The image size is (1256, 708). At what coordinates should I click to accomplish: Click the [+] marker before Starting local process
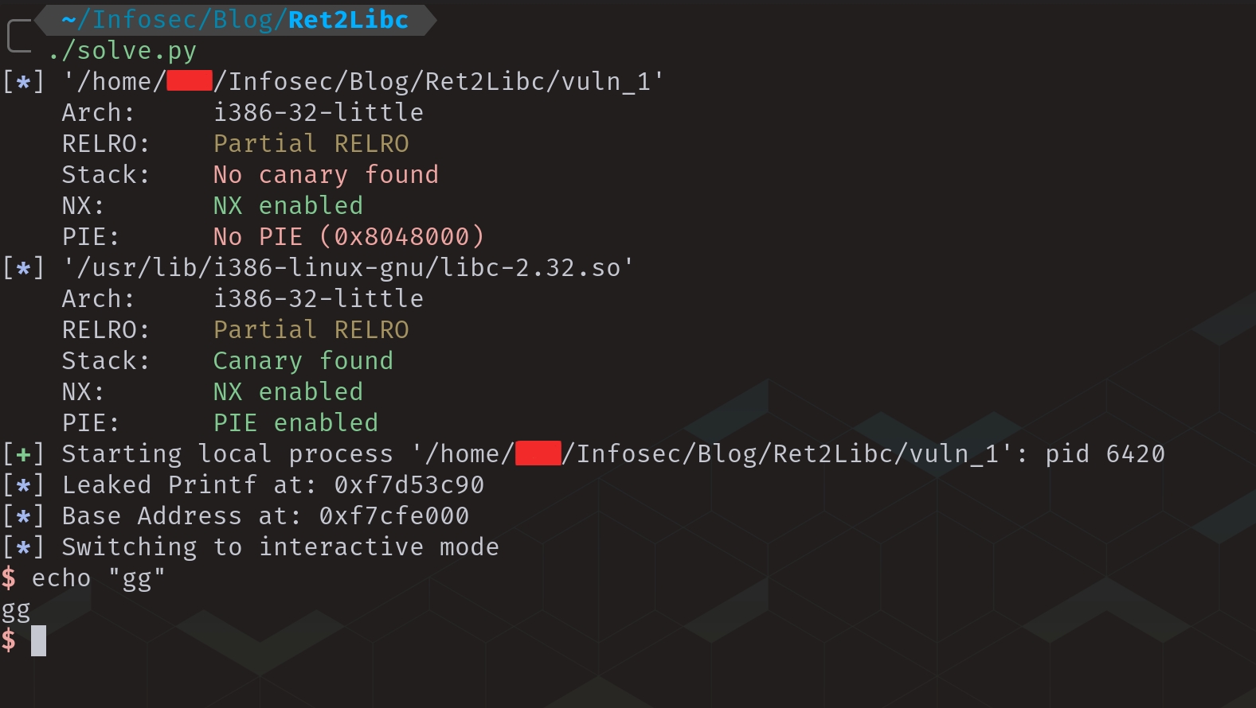click(x=23, y=454)
